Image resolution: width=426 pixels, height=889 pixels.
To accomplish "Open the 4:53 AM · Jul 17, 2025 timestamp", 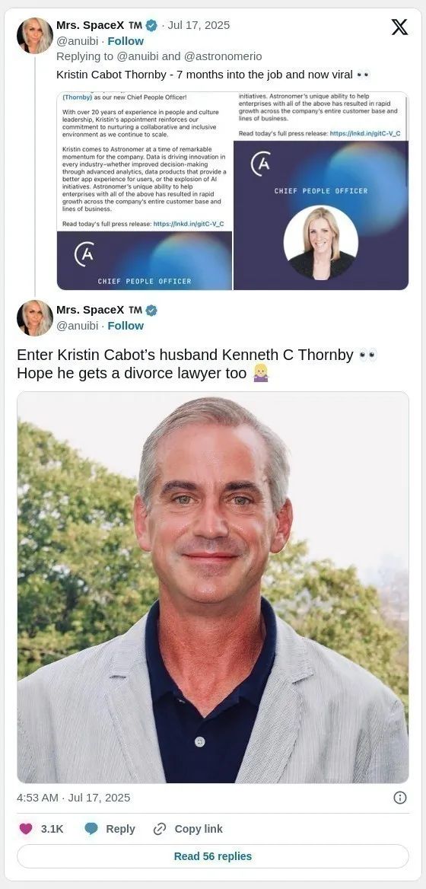I will coord(74,798).
